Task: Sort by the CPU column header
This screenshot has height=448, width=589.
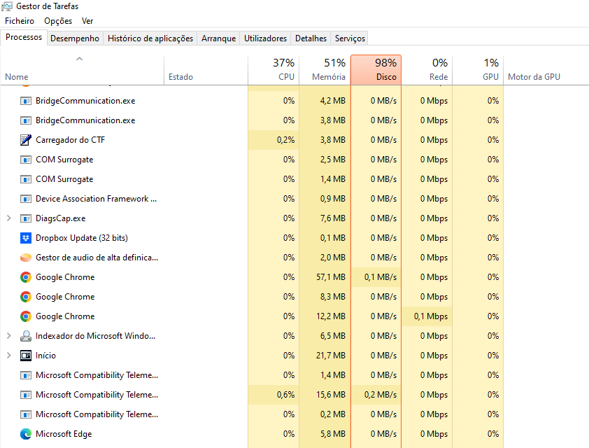Action: 274,70
